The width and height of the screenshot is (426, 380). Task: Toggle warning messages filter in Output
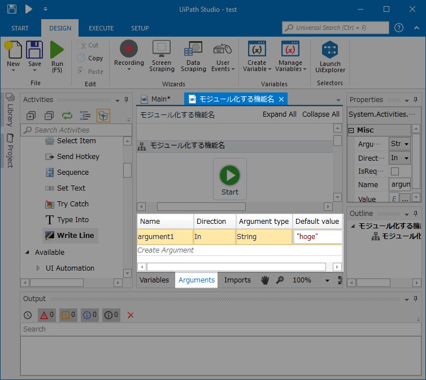coord(68,315)
